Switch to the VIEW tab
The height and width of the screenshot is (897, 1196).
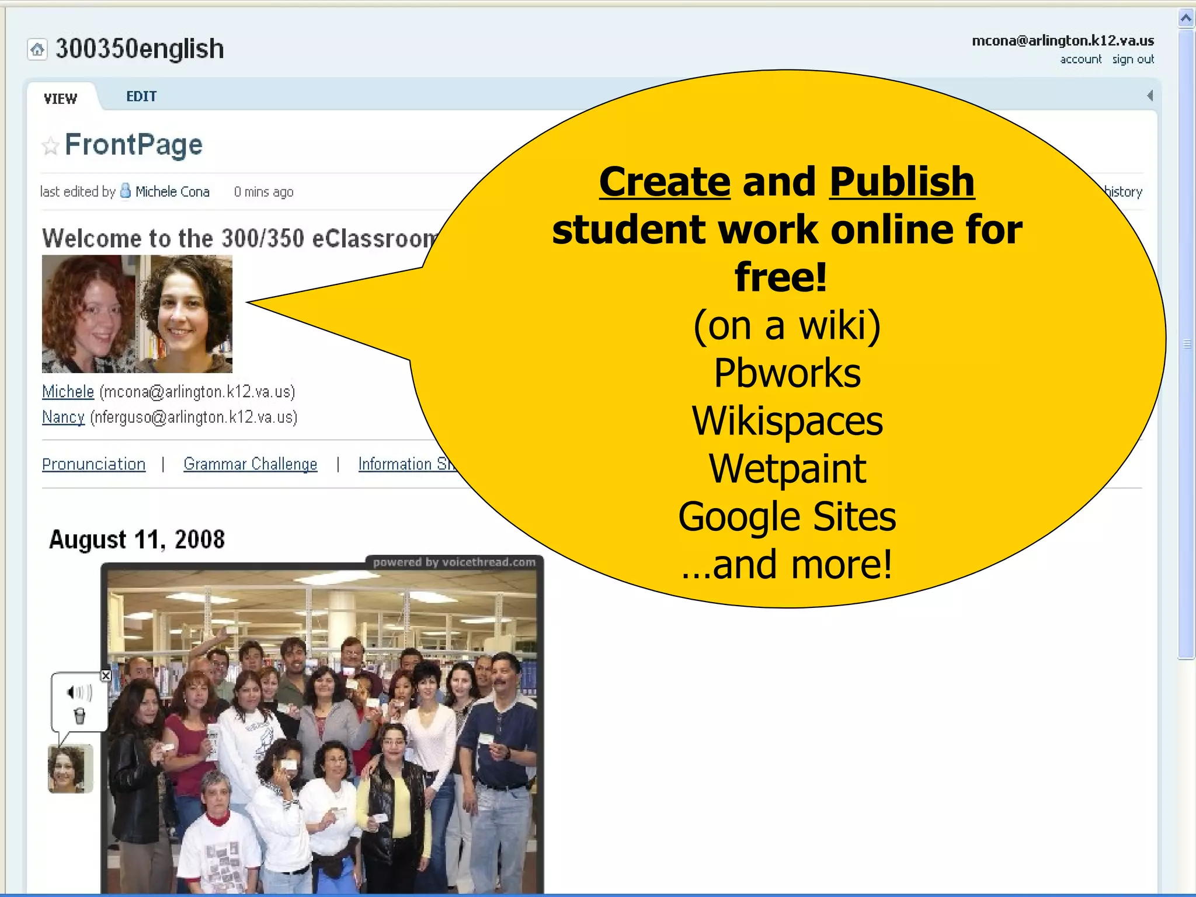tap(60, 99)
